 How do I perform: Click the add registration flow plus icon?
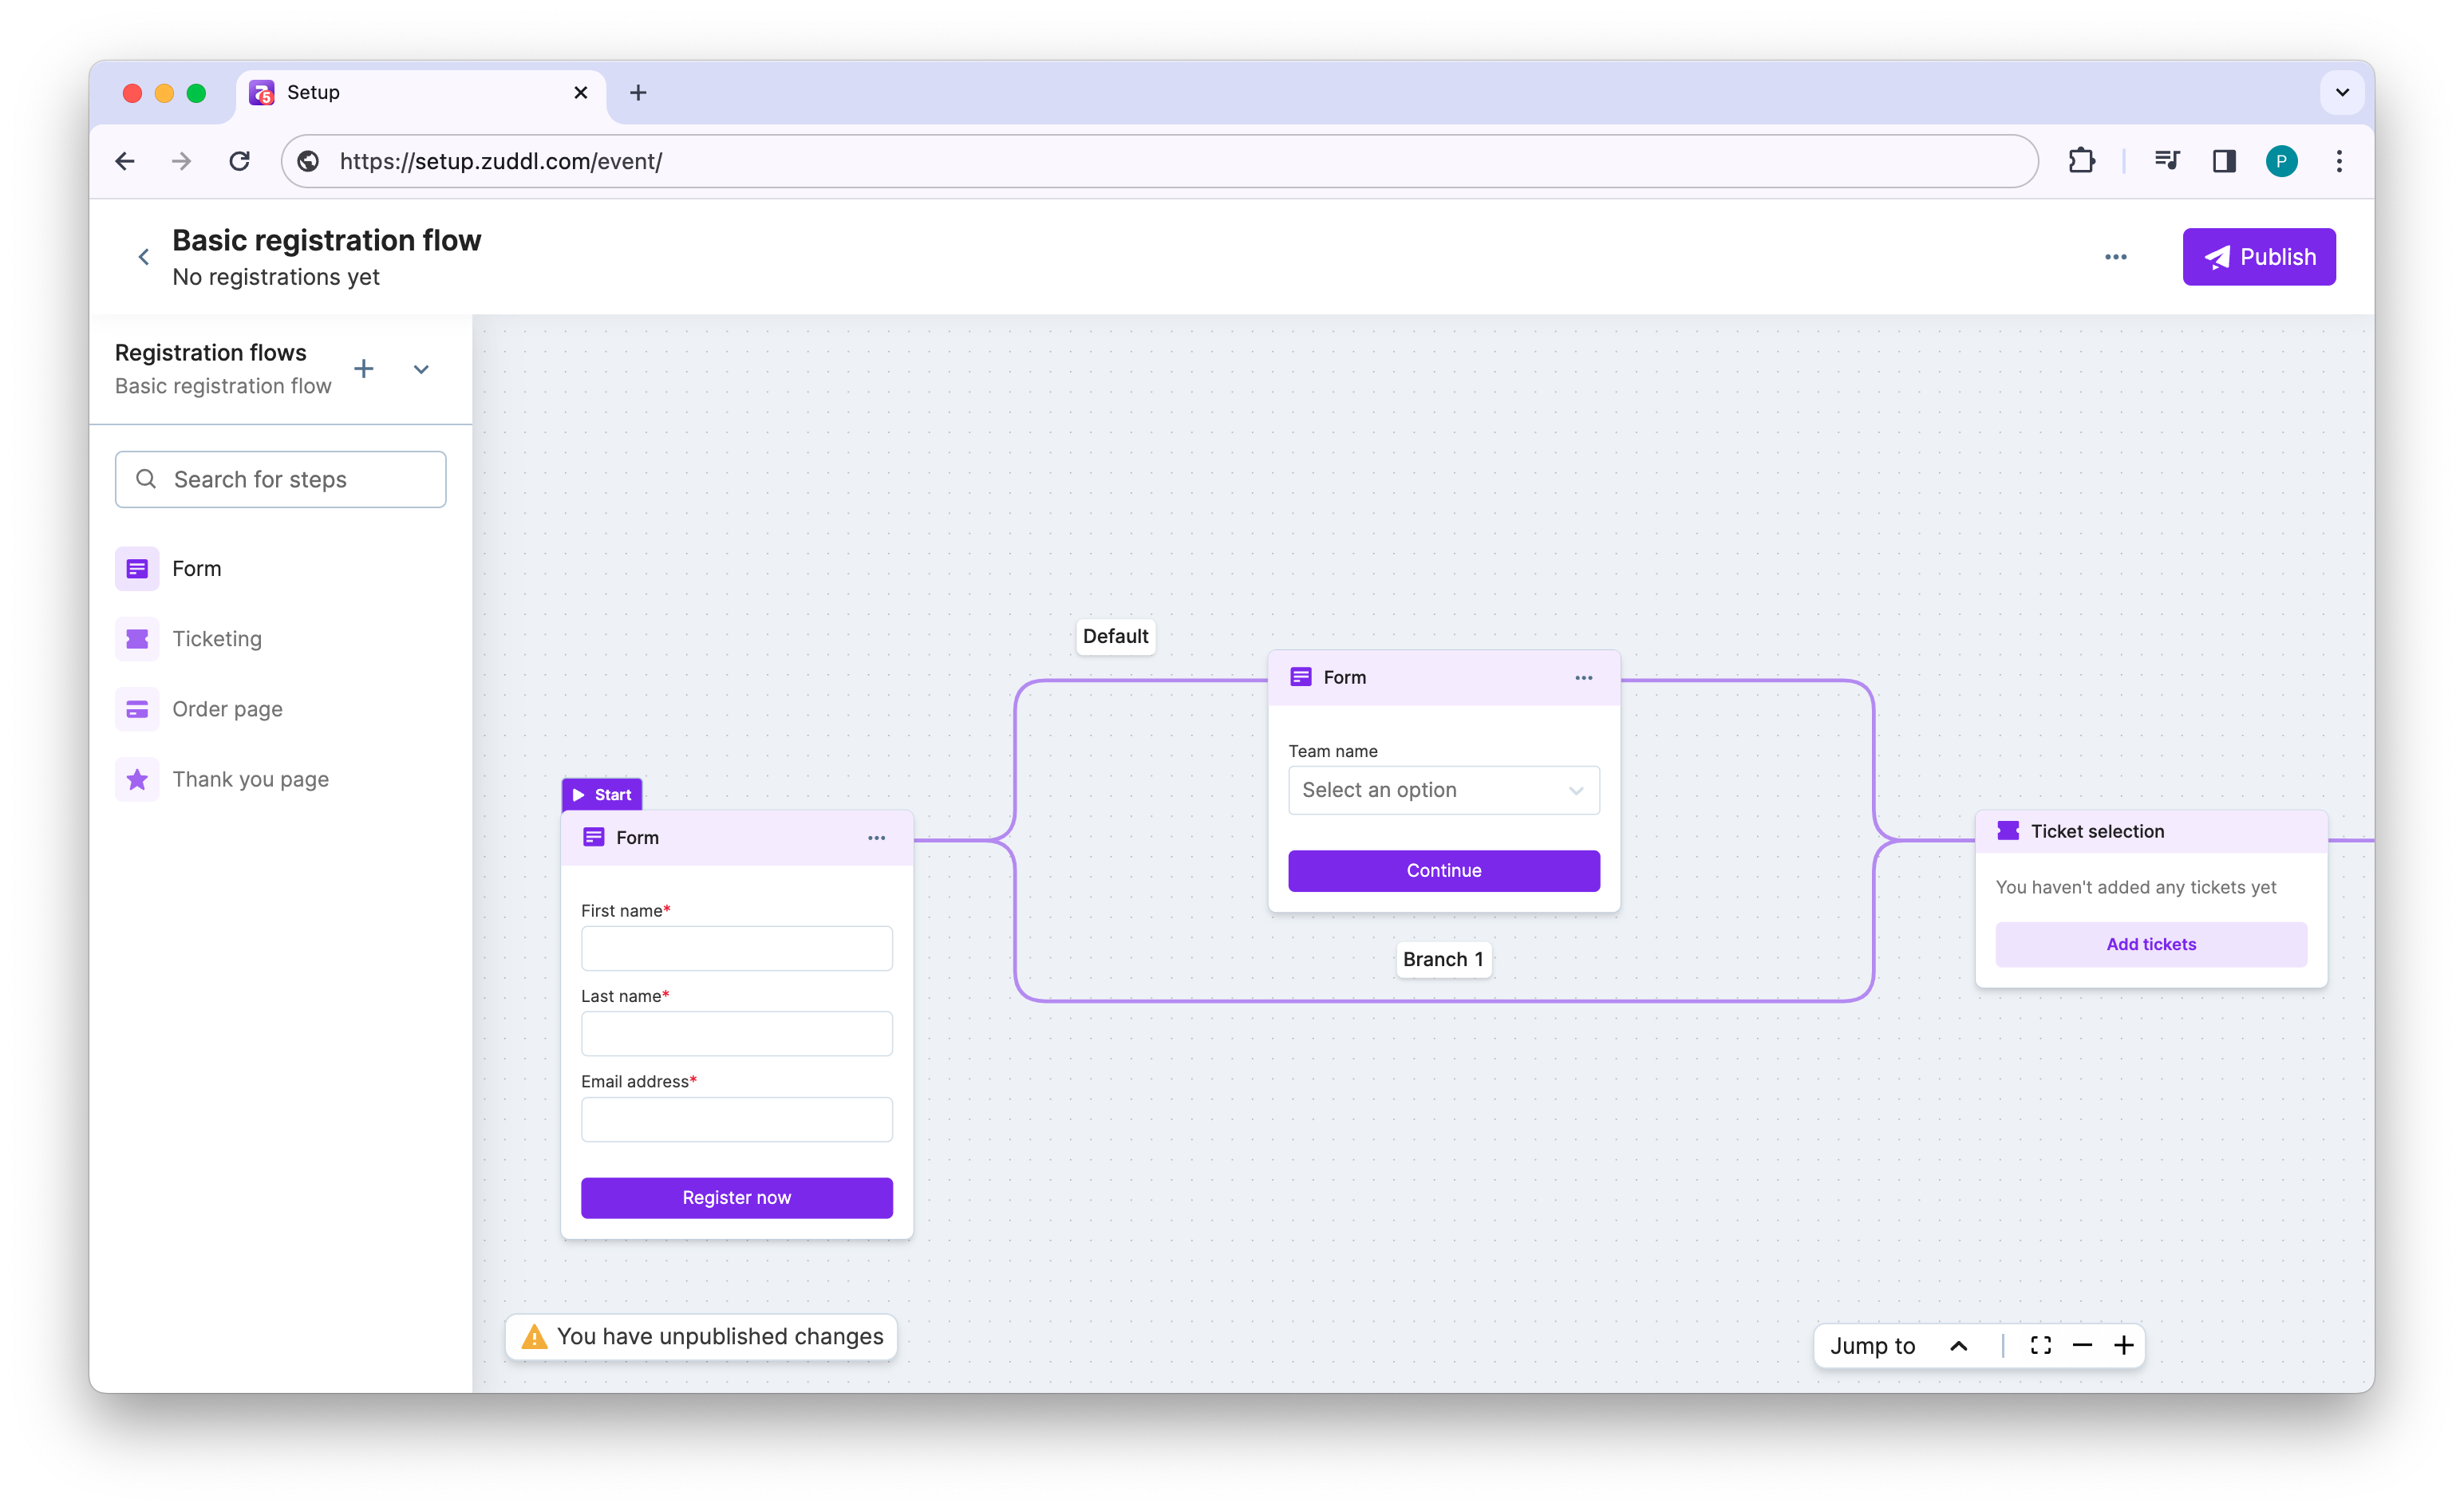pos(364,369)
